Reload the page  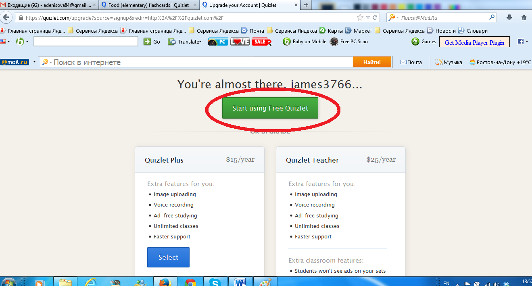[x=375, y=18]
